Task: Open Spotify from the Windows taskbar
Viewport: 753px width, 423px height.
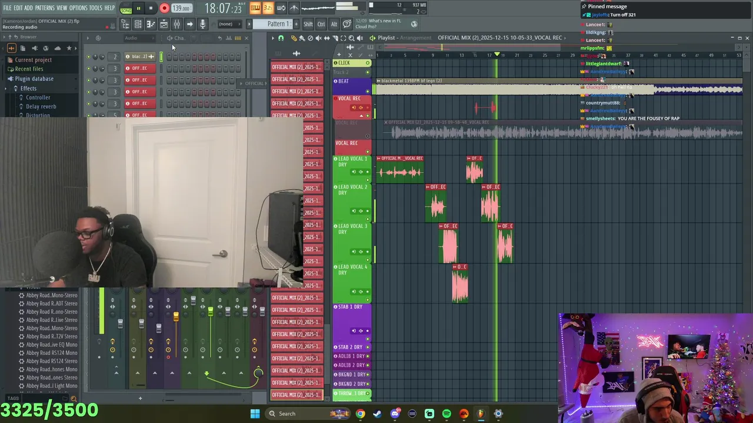Action: pyautogui.click(x=447, y=414)
